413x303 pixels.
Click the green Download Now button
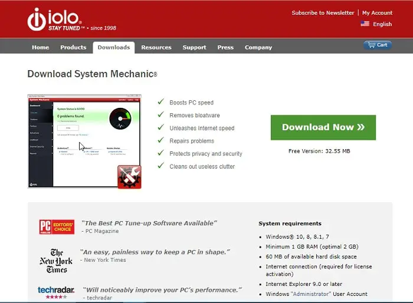click(323, 127)
